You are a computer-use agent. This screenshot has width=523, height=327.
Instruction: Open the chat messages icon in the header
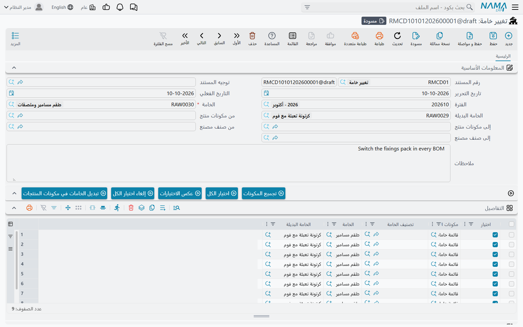click(134, 7)
